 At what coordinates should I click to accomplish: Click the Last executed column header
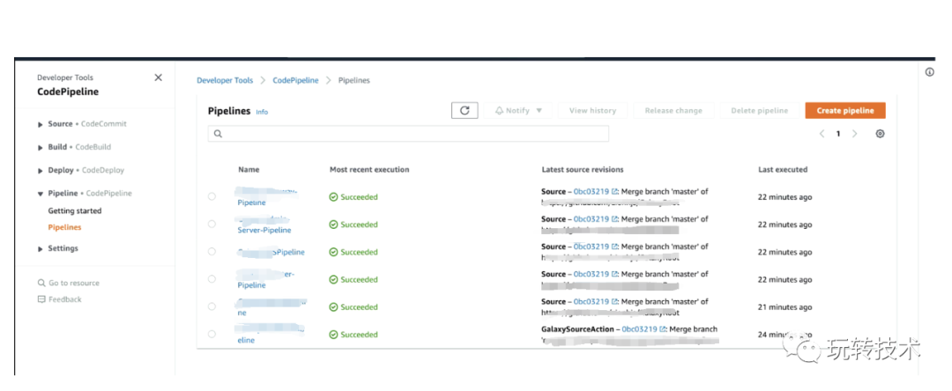tap(783, 170)
